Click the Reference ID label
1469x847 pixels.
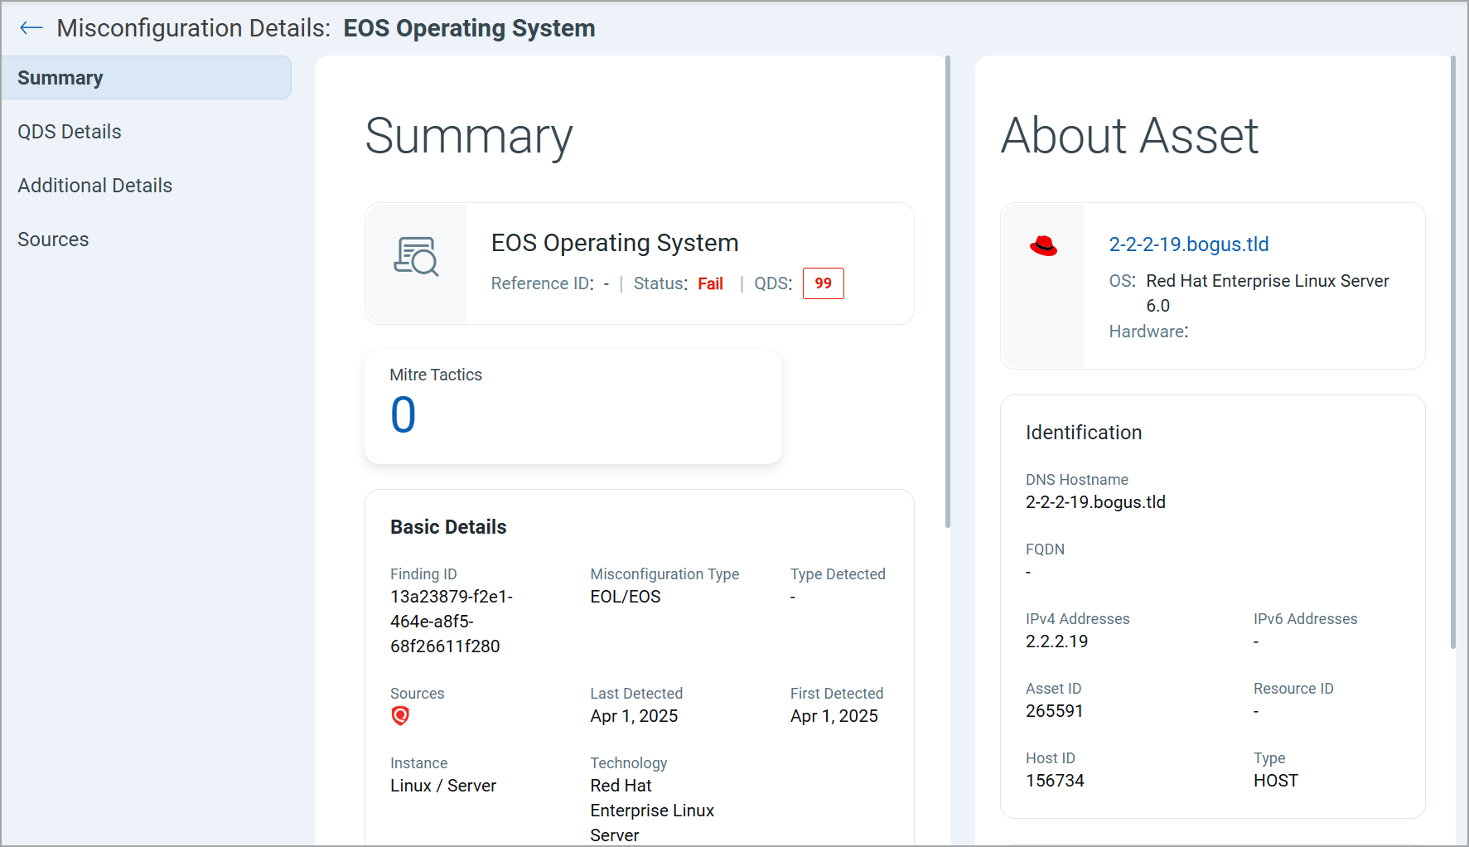543,283
